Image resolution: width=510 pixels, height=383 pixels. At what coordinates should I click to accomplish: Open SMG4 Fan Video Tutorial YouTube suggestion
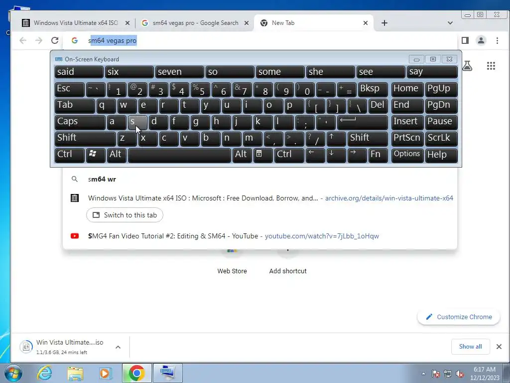coord(260,236)
